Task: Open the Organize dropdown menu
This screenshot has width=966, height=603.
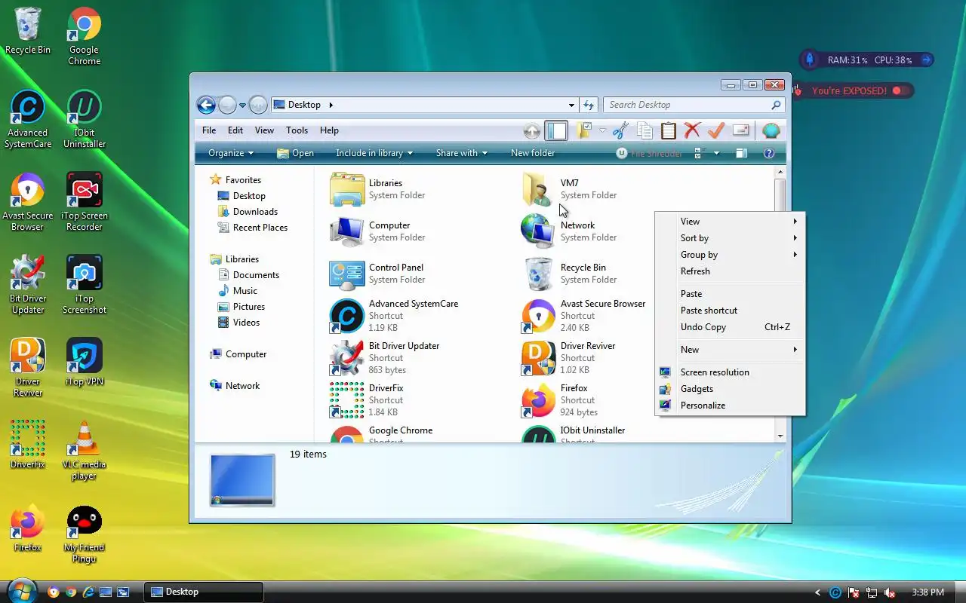Action: [231, 153]
